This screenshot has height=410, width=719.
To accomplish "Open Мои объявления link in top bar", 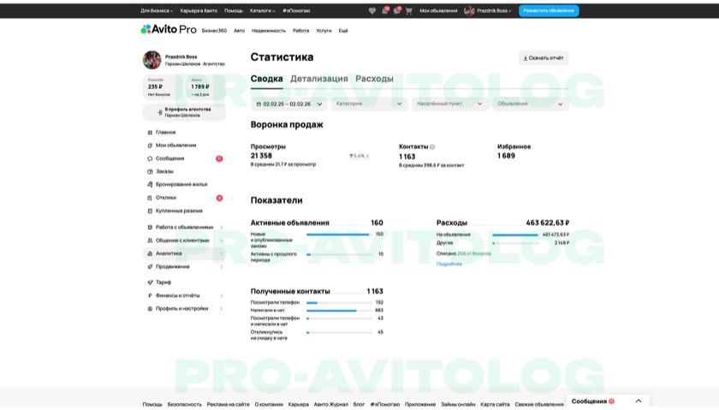I will (438, 11).
